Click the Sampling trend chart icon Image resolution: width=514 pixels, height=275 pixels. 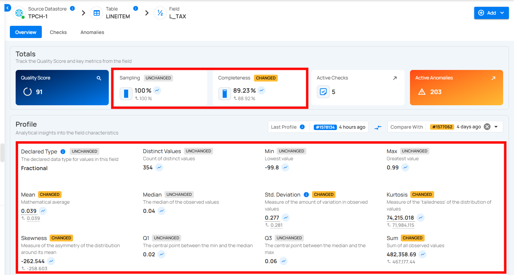pyautogui.click(x=157, y=90)
